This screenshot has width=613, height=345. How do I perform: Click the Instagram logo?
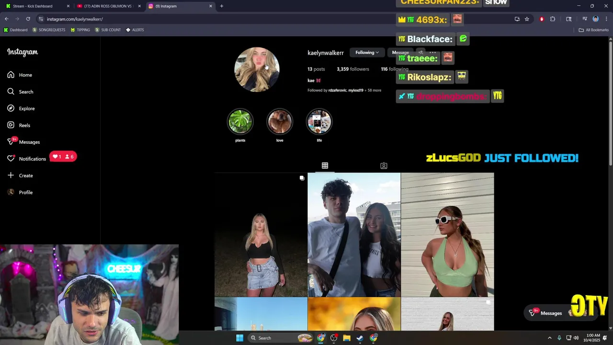(x=22, y=52)
